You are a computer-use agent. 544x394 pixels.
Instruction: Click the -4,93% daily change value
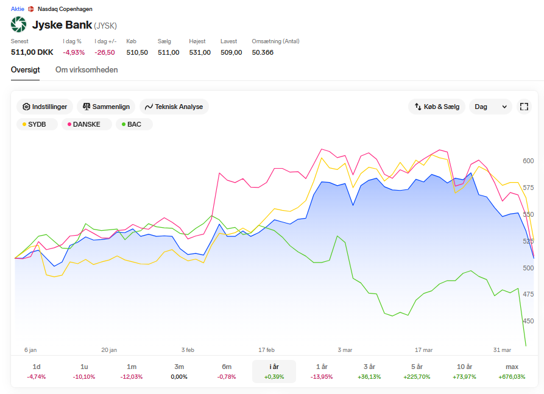point(74,52)
